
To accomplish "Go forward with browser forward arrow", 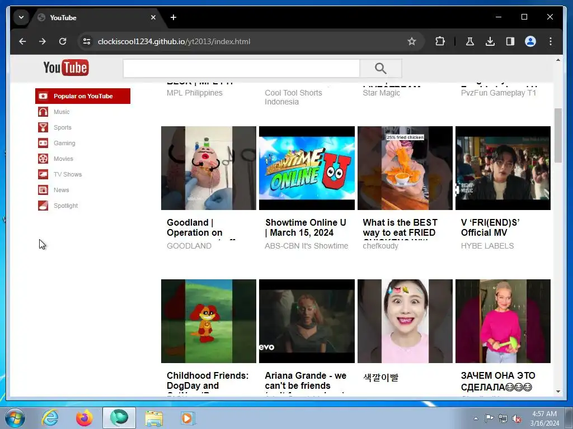I will click(x=43, y=41).
